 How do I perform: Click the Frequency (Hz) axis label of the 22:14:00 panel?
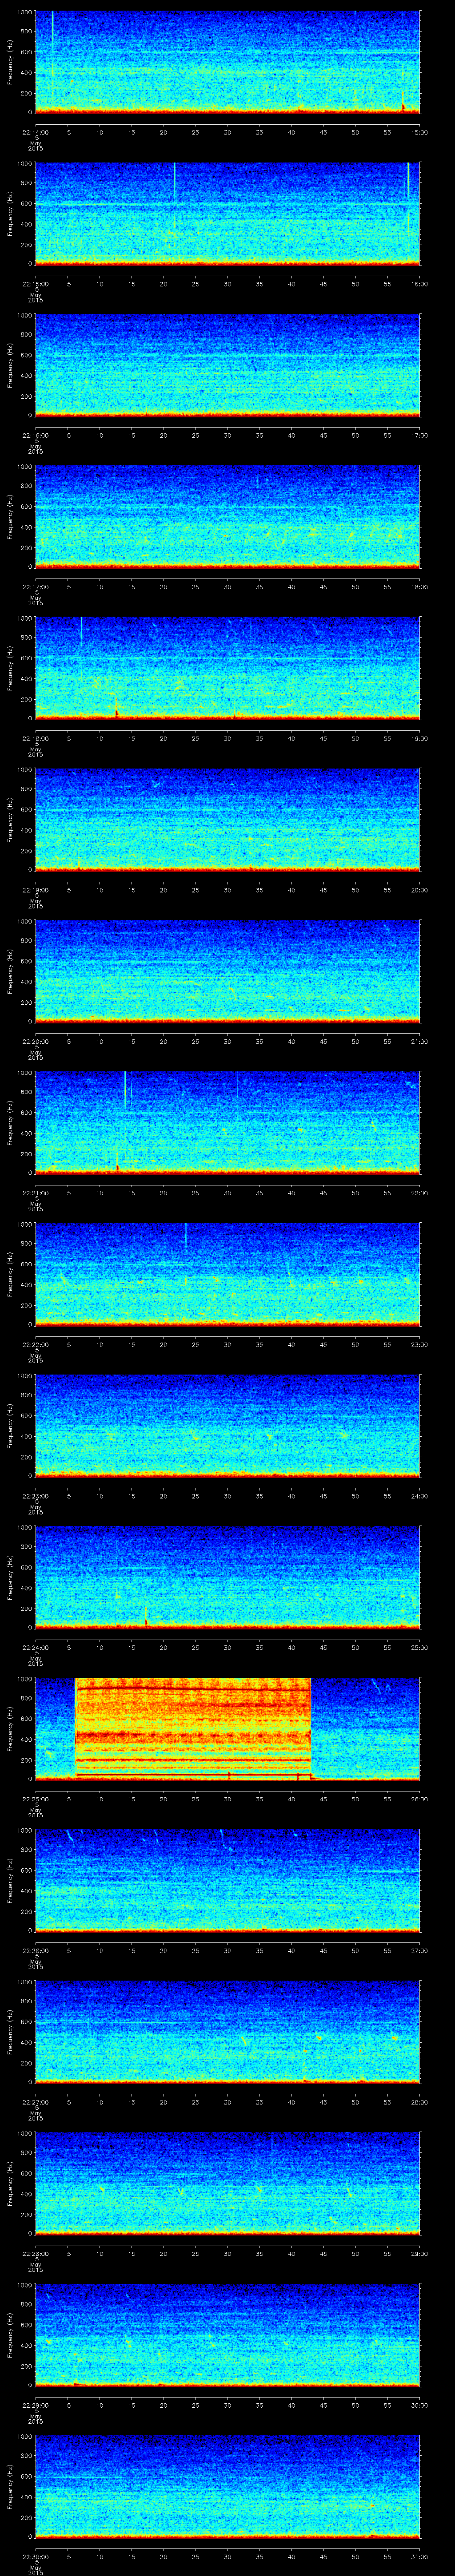pyautogui.click(x=10, y=62)
